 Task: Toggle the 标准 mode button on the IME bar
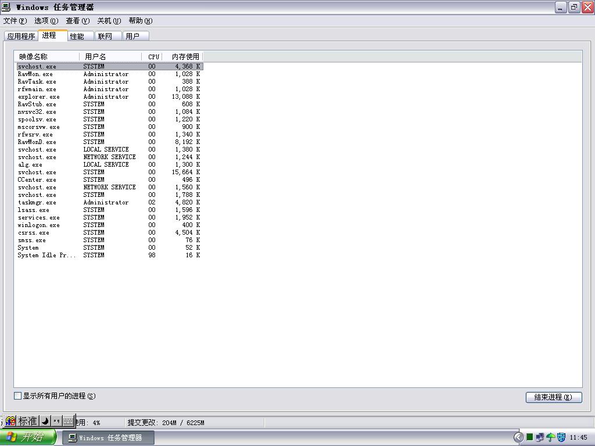pos(28,421)
